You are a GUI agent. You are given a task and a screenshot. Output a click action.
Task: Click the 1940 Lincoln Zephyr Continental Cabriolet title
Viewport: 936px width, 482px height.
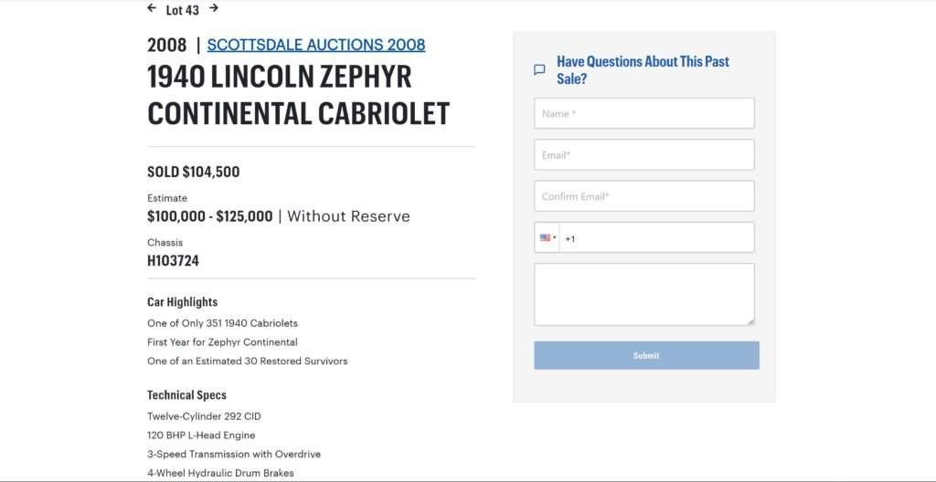(x=298, y=94)
